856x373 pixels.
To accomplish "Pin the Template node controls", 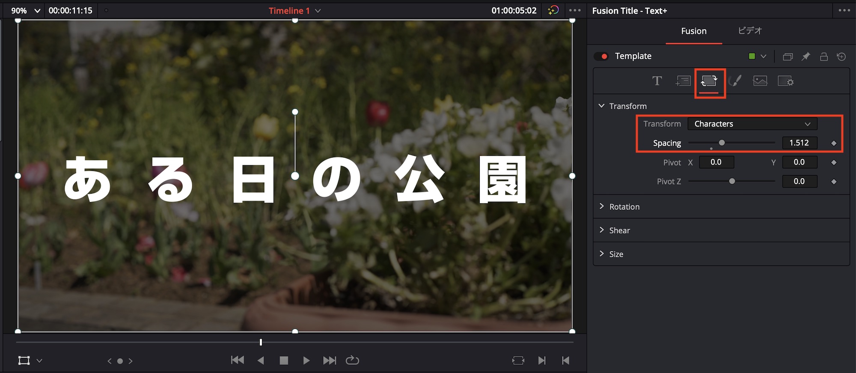I will pos(806,57).
